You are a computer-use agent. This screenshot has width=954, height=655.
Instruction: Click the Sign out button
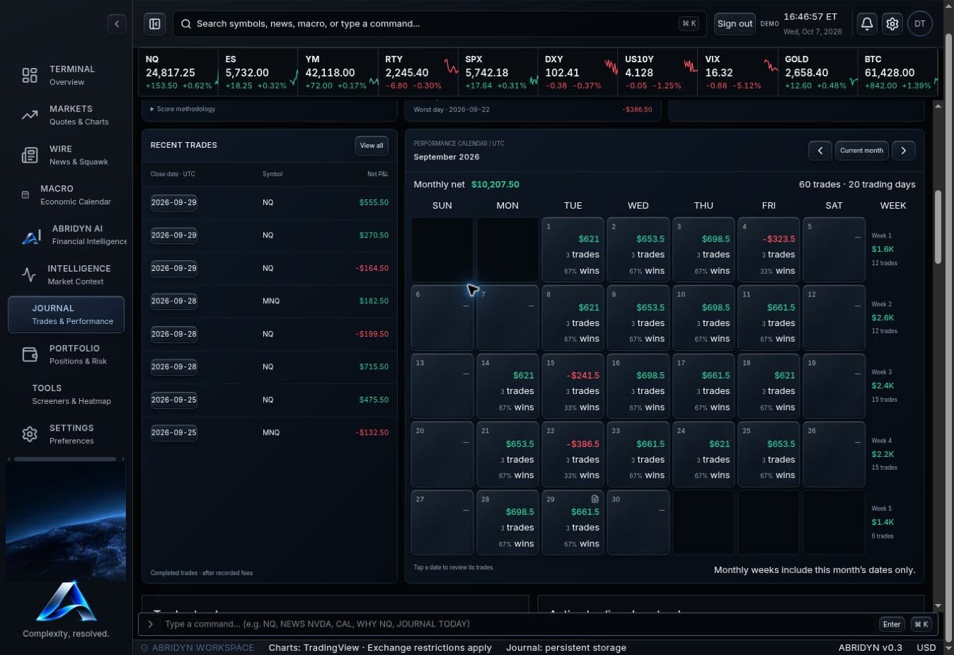click(735, 23)
